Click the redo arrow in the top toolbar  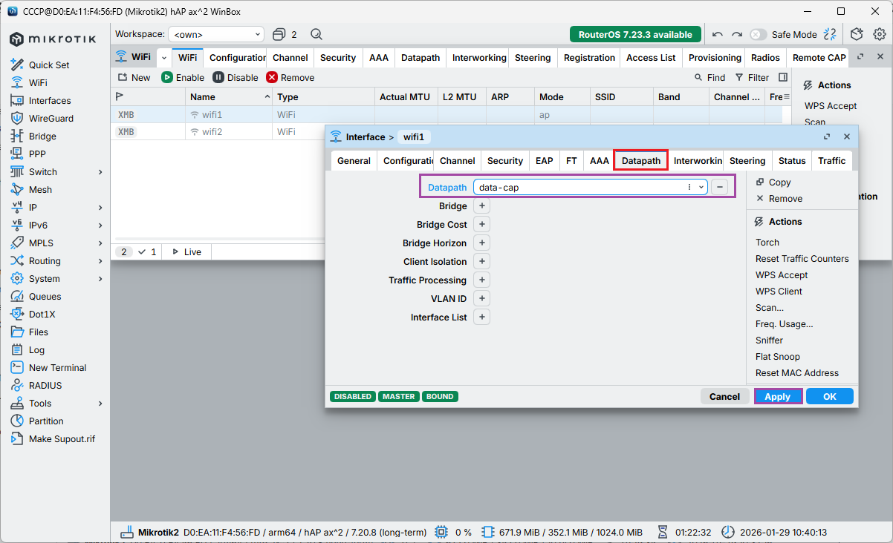tap(737, 34)
